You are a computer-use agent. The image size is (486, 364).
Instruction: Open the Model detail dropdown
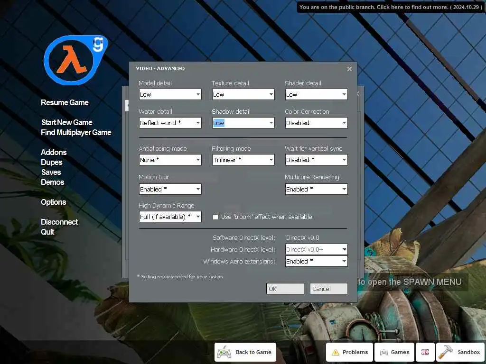coord(170,94)
